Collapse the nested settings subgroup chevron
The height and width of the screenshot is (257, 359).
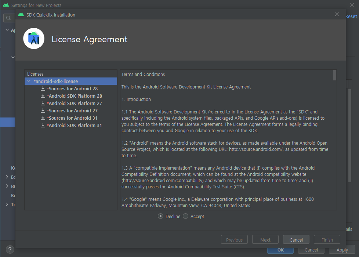[x=13, y=57]
